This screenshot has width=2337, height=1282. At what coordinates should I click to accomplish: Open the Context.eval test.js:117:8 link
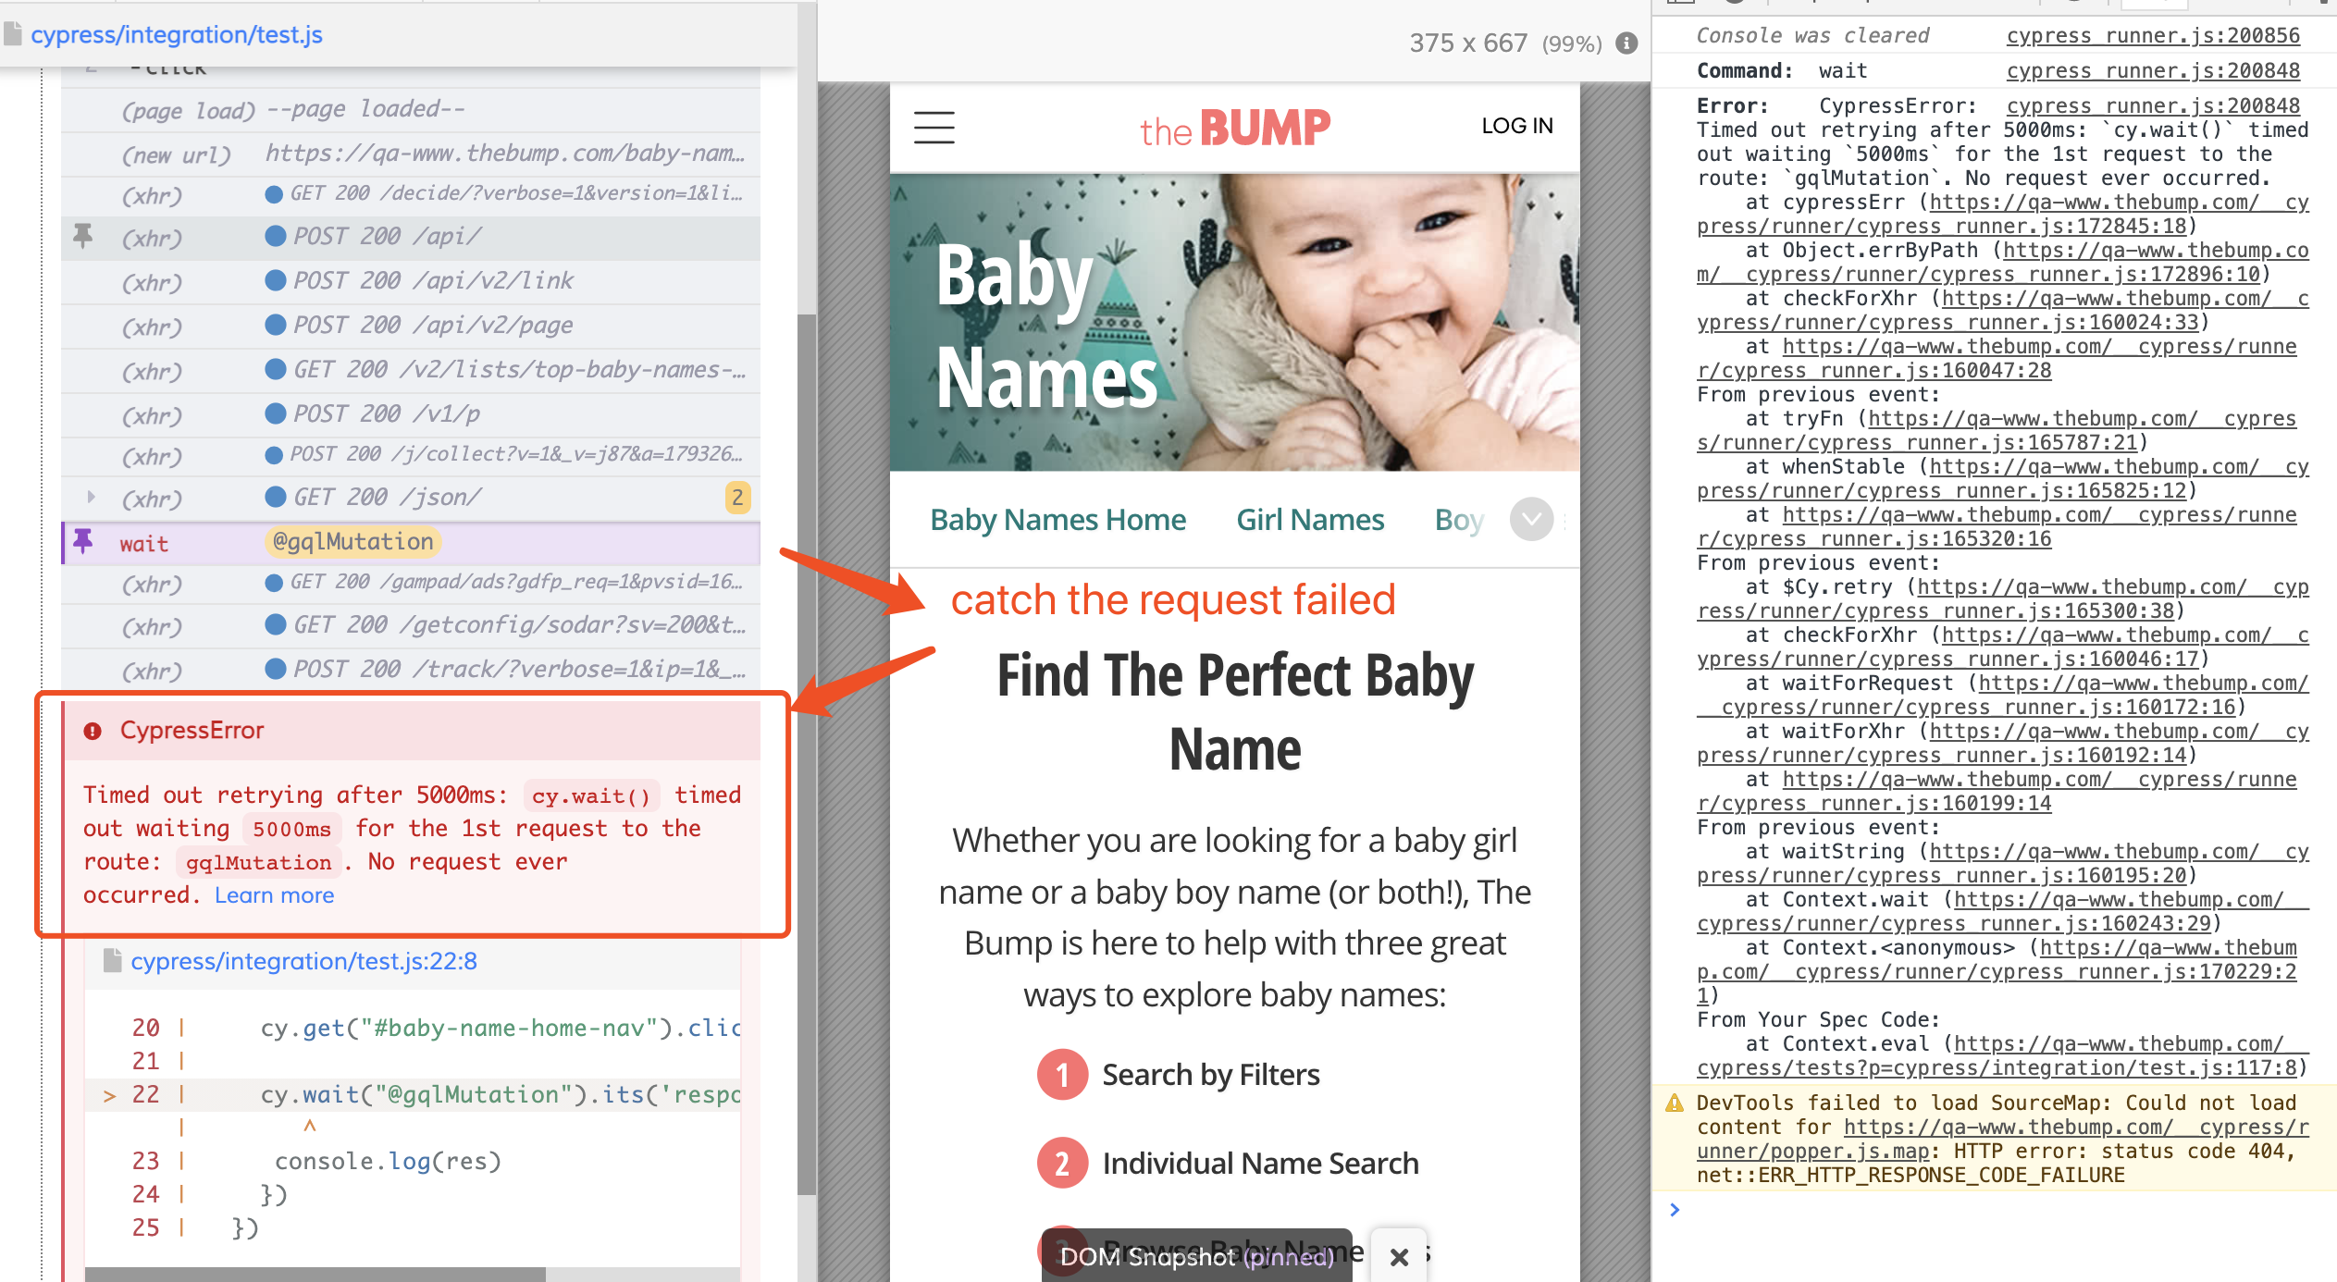2003,1055
